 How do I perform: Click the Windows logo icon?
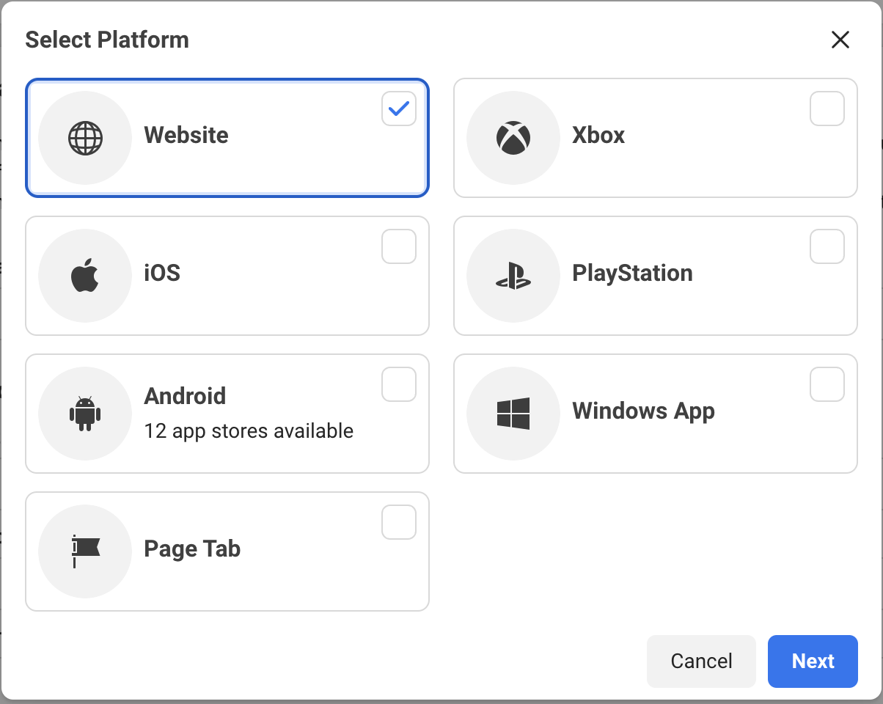(x=513, y=414)
